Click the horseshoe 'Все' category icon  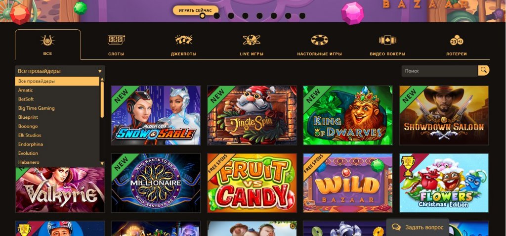pos(47,41)
